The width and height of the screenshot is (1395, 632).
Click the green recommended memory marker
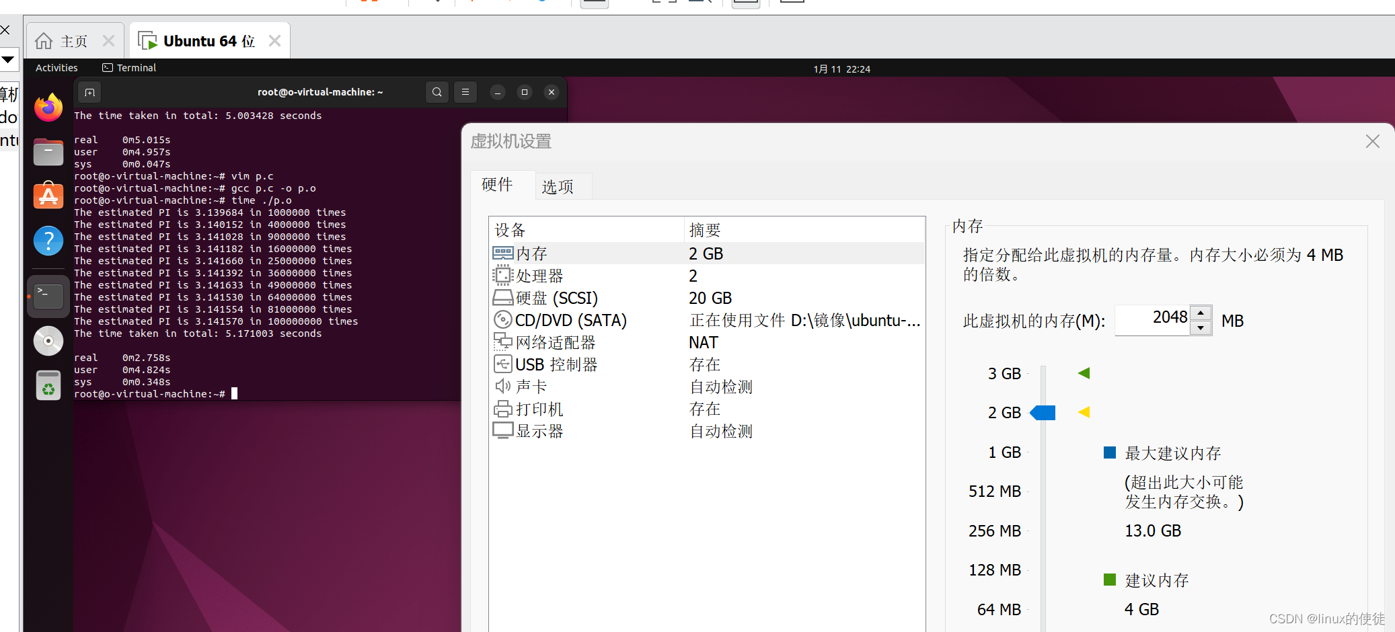pyautogui.click(x=1084, y=373)
